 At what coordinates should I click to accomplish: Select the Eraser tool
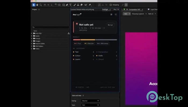point(82,5)
